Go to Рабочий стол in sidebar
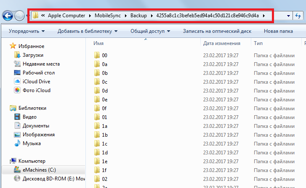 pos(38,73)
